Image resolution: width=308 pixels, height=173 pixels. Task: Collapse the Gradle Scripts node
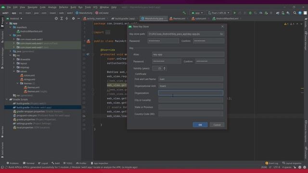(x=7, y=99)
